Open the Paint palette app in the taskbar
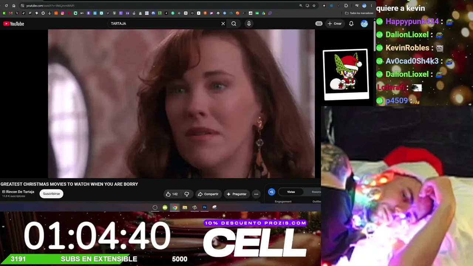The image size is (473, 266). [214, 208]
